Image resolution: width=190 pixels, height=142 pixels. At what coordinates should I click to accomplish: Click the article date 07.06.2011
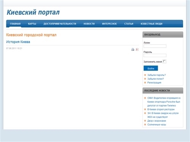point(14,48)
